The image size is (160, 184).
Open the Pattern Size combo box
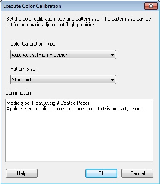pyautogui.click(x=63, y=80)
